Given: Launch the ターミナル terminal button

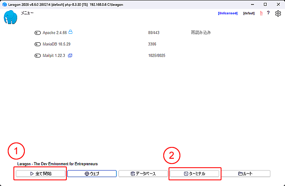Looking at the screenshot, I should [194, 174].
